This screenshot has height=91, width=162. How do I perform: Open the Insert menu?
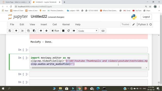coord(44,25)
